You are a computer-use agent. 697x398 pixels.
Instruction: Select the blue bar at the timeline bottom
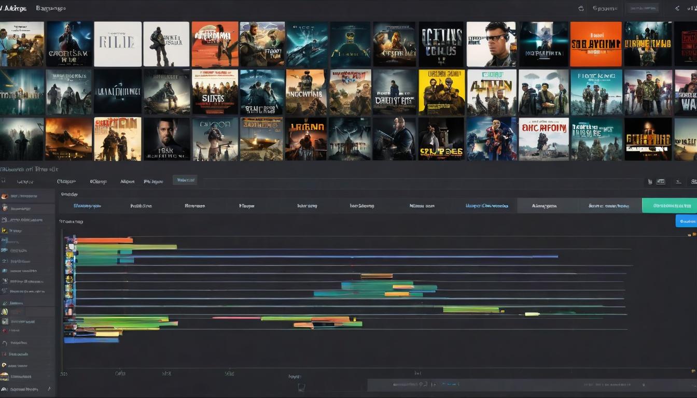(92, 340)
